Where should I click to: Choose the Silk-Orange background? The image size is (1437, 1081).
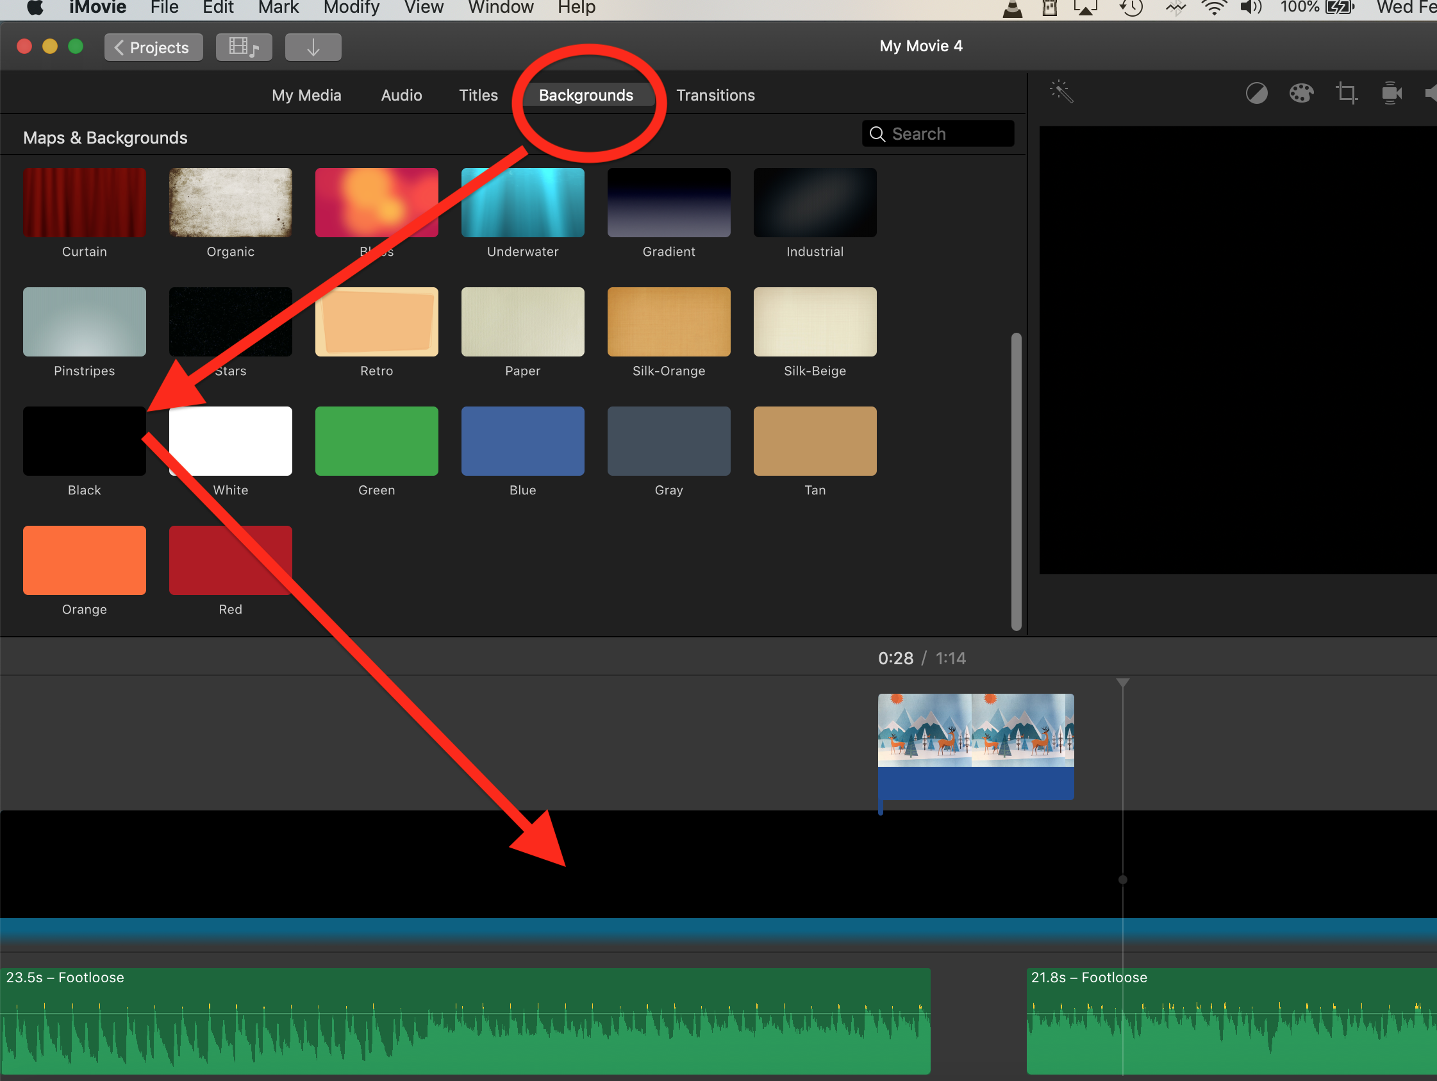pyautogui.click(x=669, y=322)
